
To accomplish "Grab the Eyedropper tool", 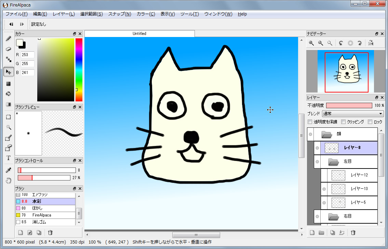I will (x=9, y=170).
